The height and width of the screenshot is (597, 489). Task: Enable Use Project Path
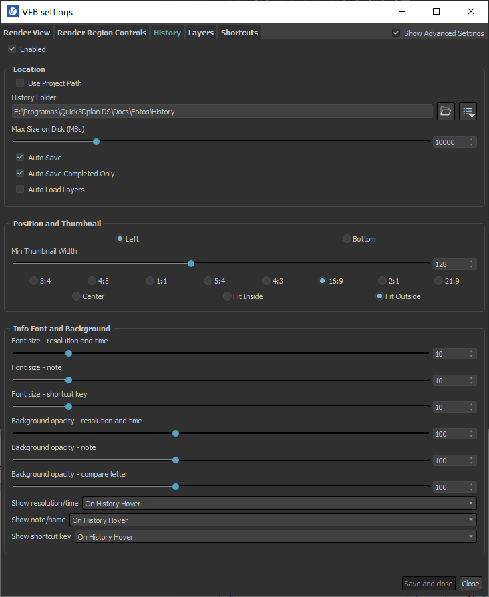tap(20, 83)
